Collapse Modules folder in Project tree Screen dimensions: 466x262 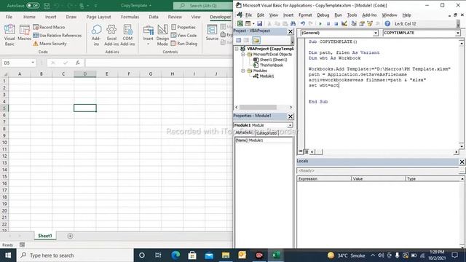click(242, 71)
